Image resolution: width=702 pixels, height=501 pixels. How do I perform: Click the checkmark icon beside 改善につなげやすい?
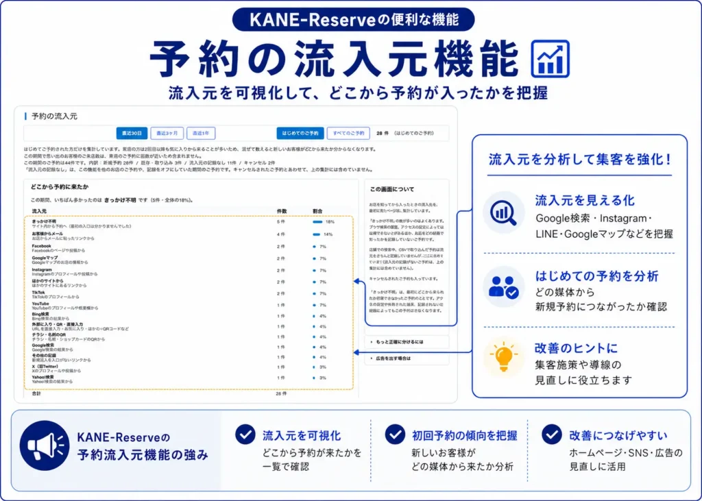coord(552,435)
